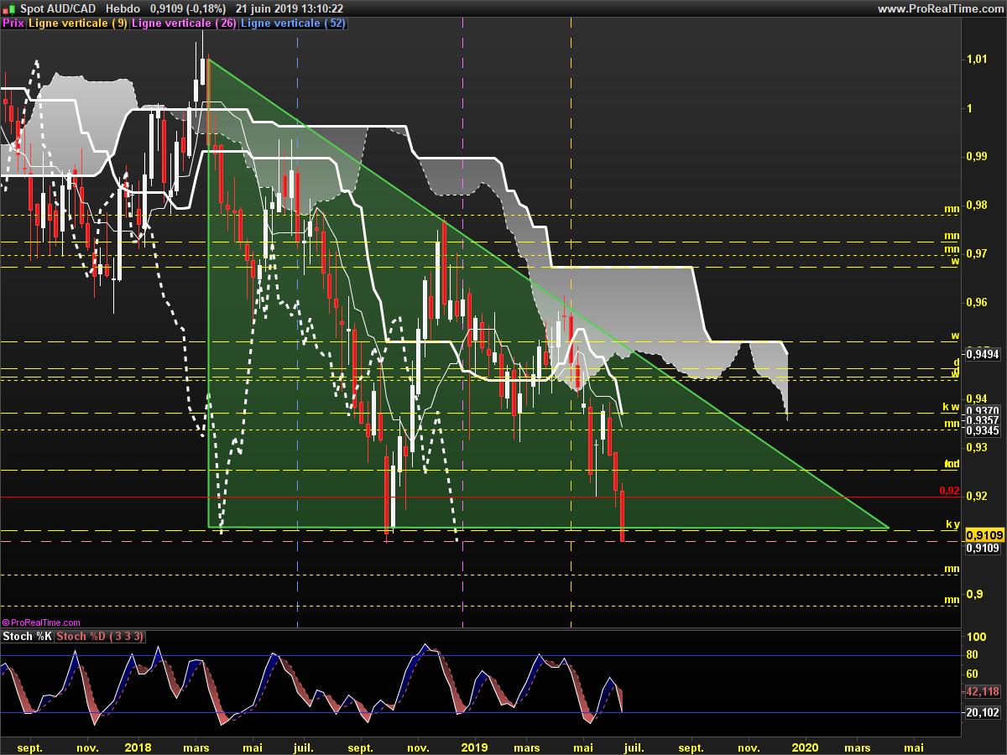Click the 0,9370 price tag
Viewport: 1007px width, 755px height.
click(x=981, y=410)
